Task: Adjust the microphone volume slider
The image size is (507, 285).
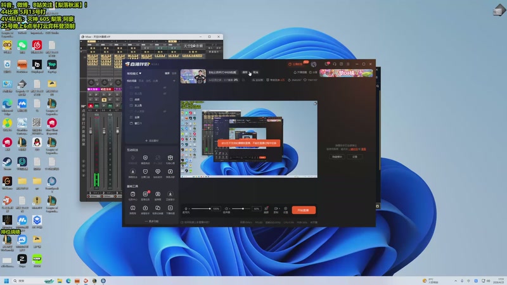Action: pos(201,209)
